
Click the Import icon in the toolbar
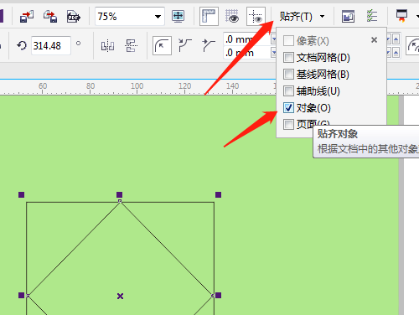coord(27,17)
